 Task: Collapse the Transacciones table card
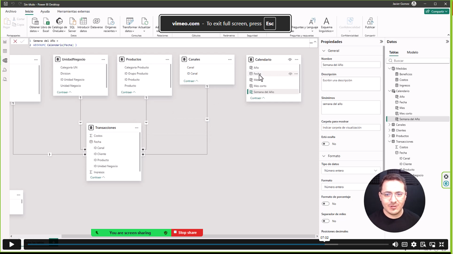click(98, 177)
